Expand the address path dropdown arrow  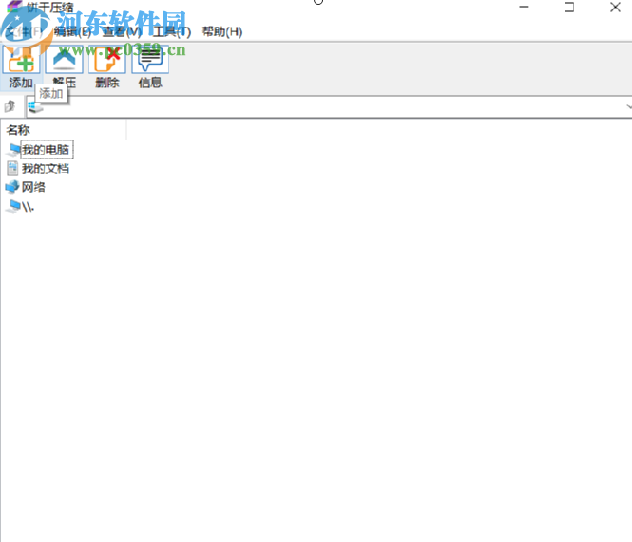pyautogui.click(x=628, y=107)
